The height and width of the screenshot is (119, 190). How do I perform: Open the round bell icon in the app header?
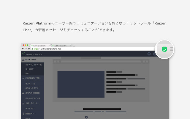pos(149,54)
